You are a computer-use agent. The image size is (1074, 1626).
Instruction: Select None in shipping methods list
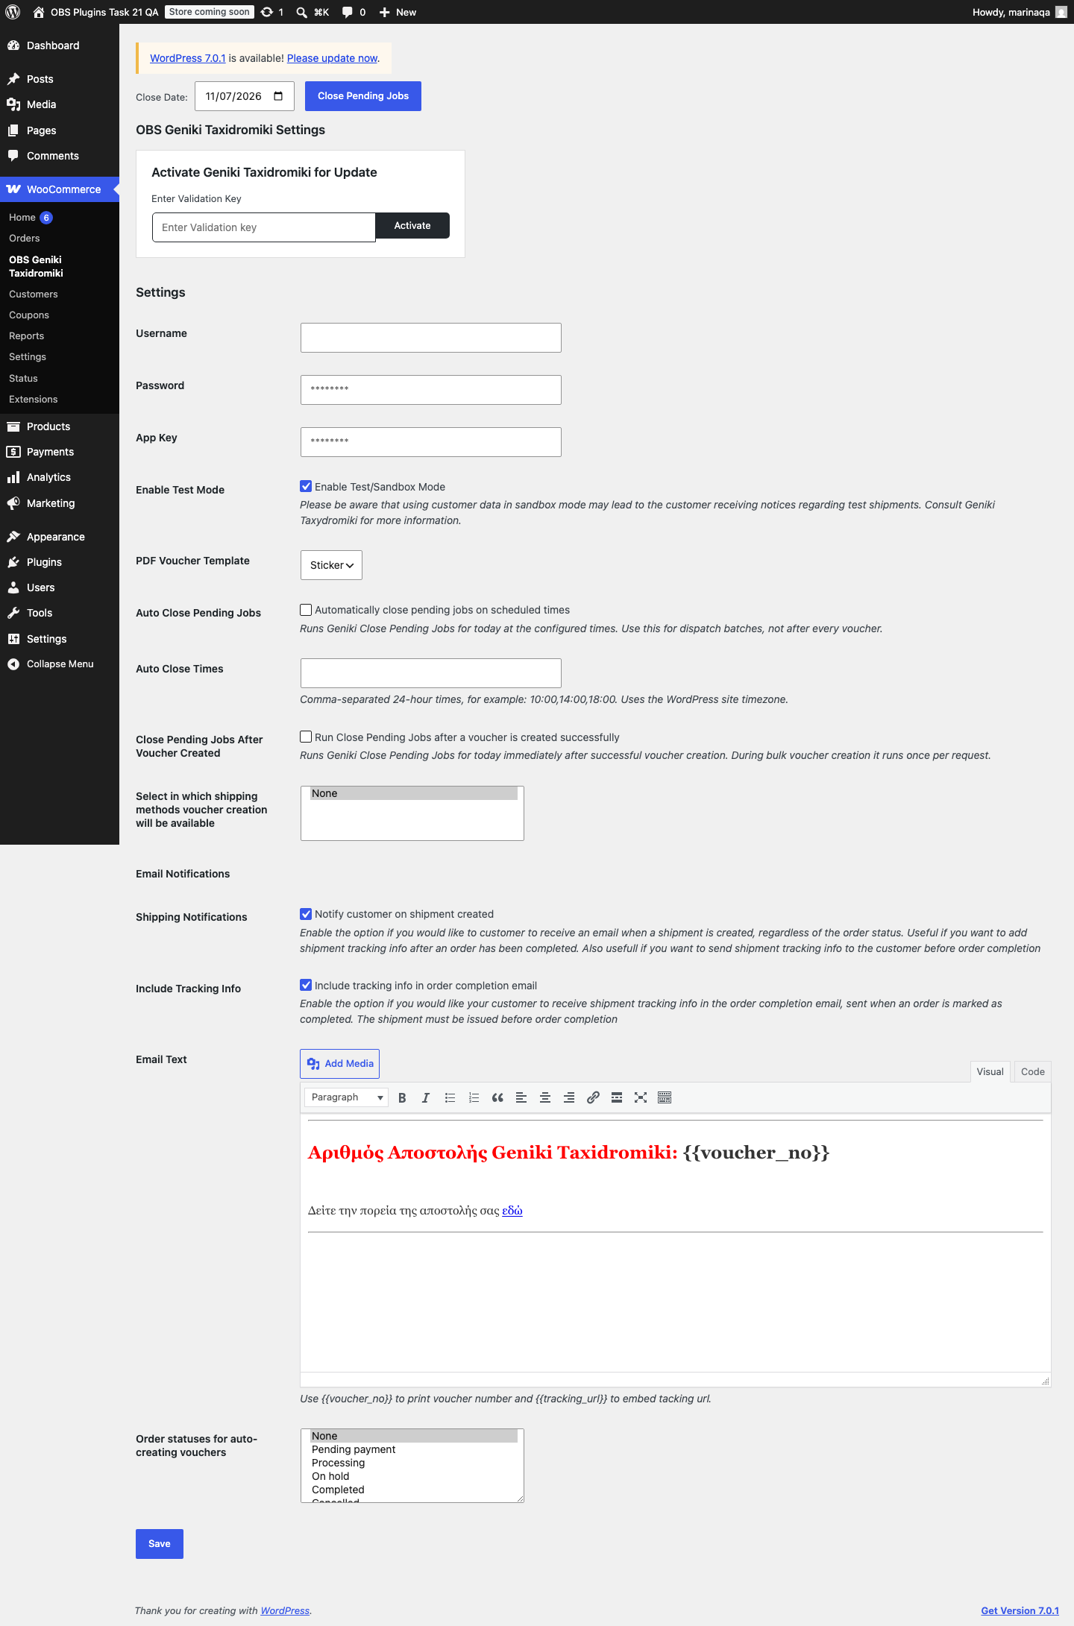(x=413, y=793)
